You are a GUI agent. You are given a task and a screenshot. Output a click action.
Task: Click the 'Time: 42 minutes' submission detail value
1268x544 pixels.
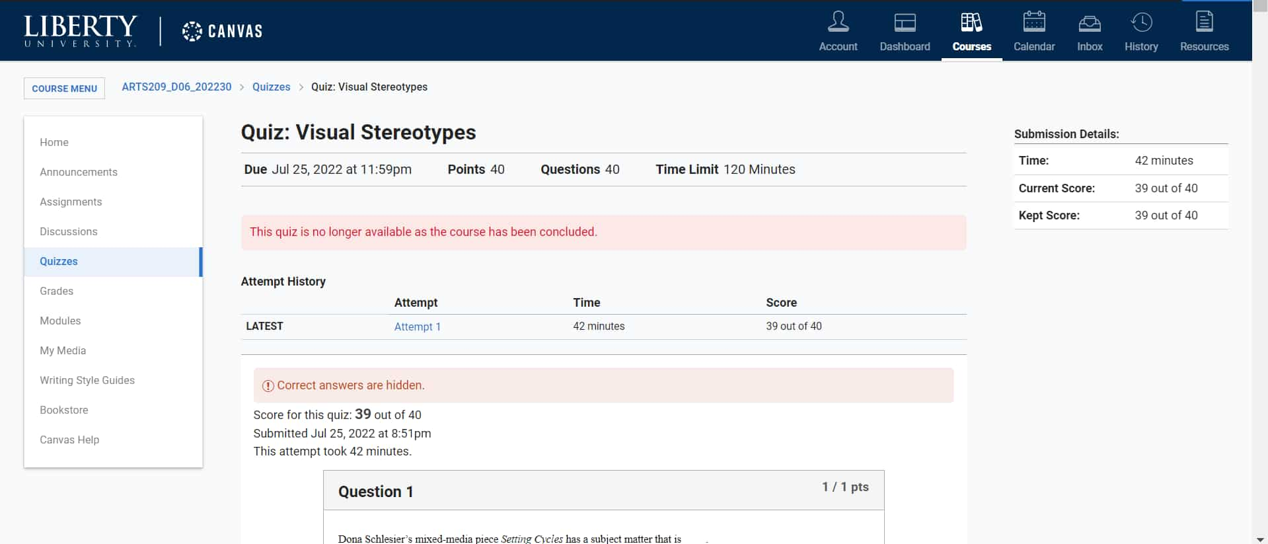click(x=1164, y=161)
